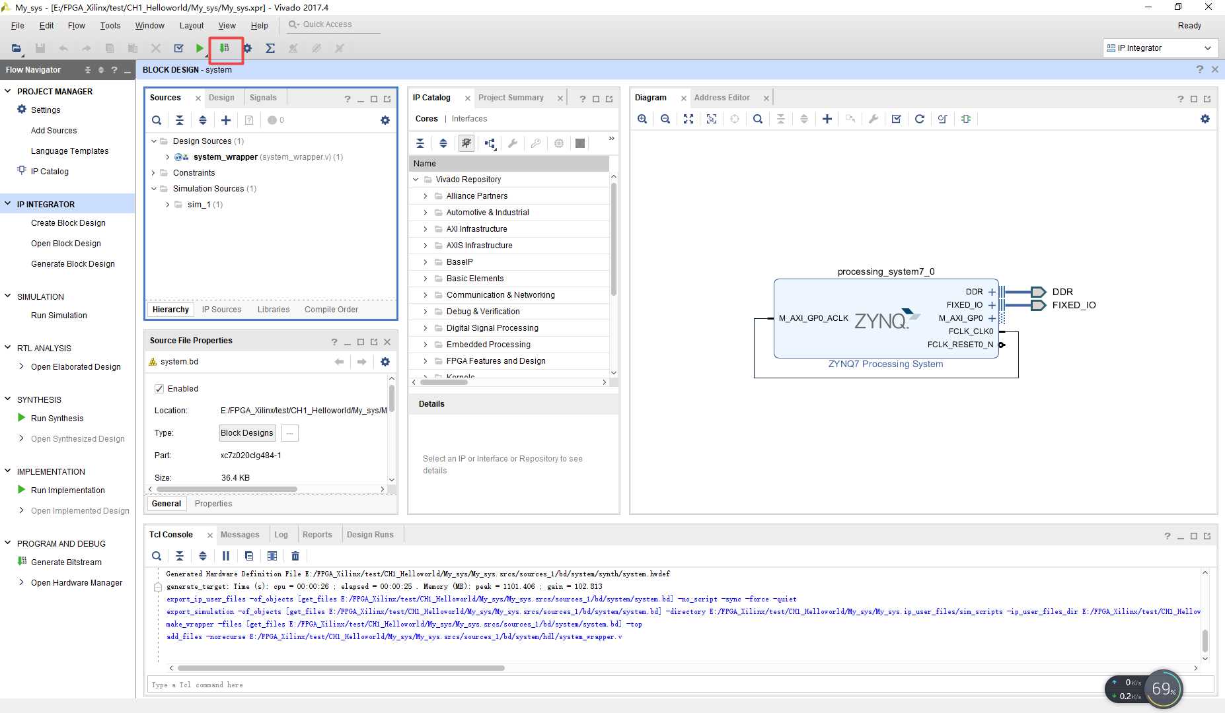Click Generate Block Design

click(x=73, y=264)
